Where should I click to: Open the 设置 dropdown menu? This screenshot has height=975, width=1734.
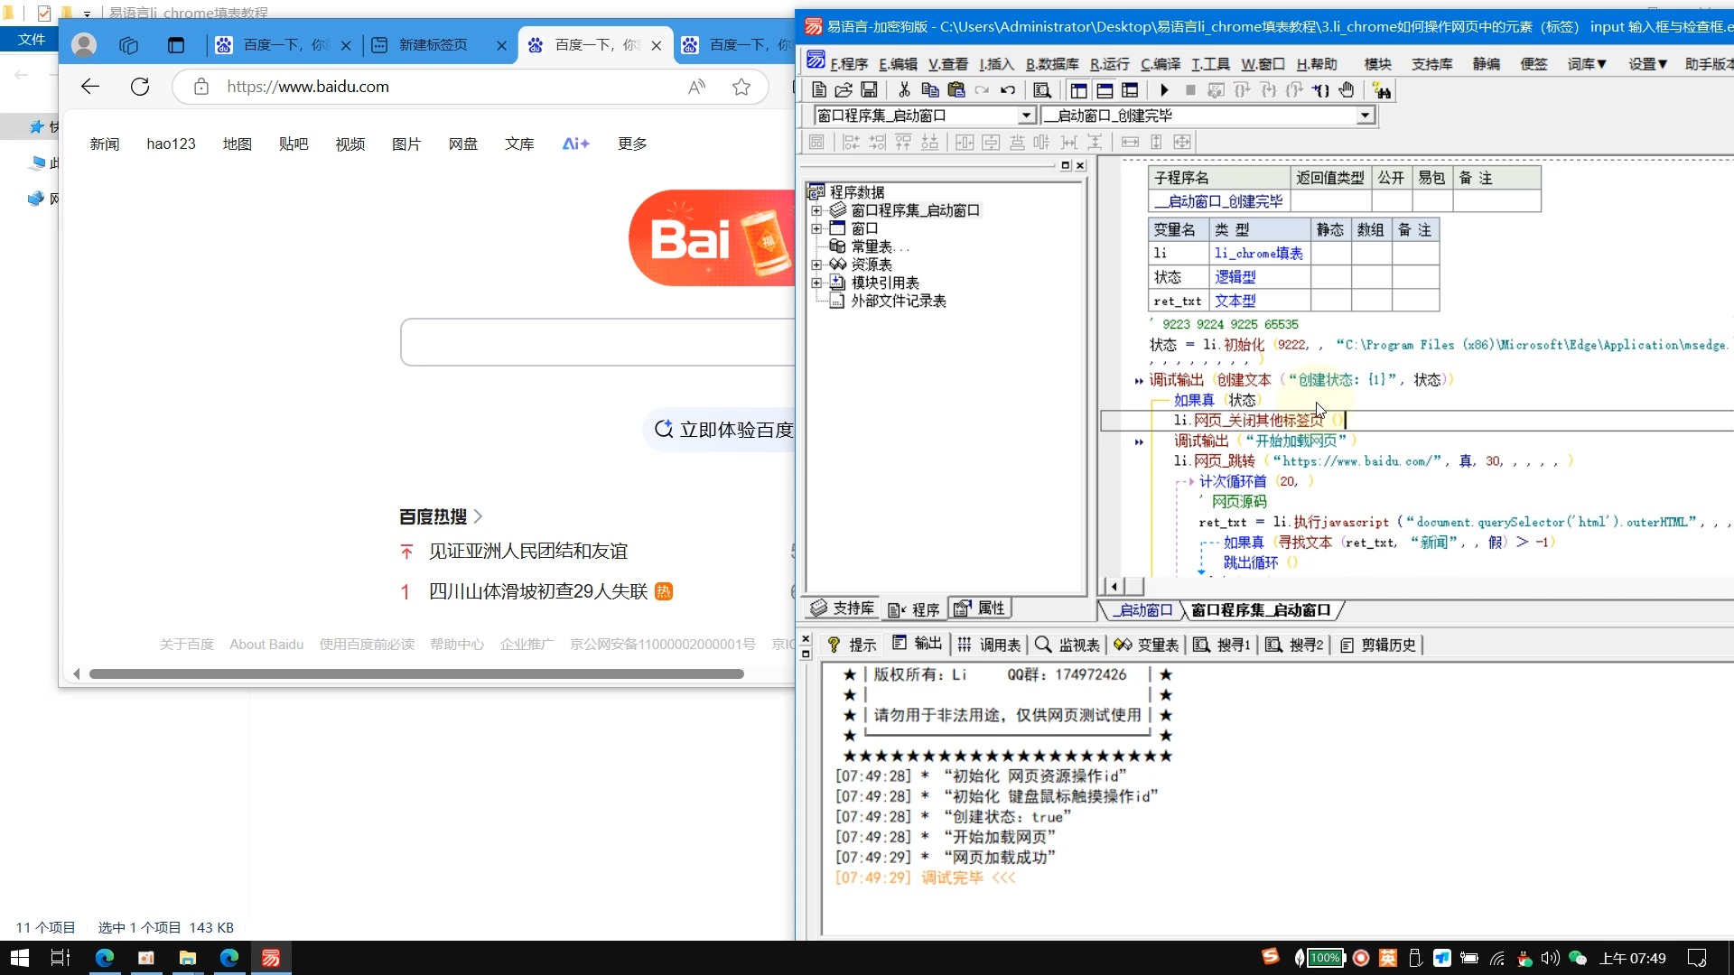(1647, 64)
